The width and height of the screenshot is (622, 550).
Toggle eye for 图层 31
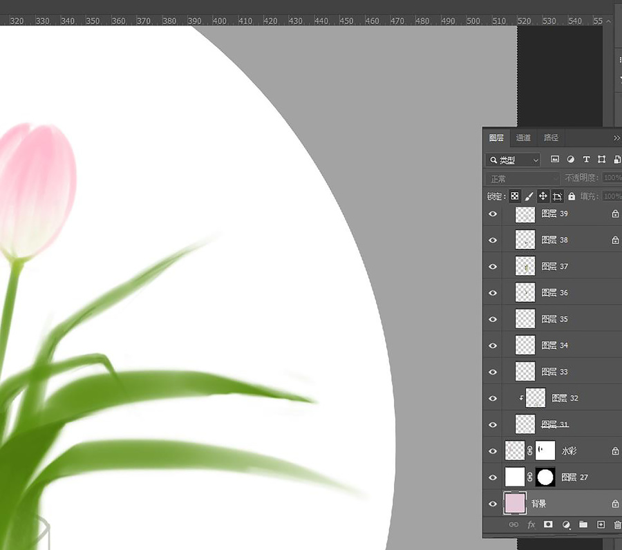493,425
